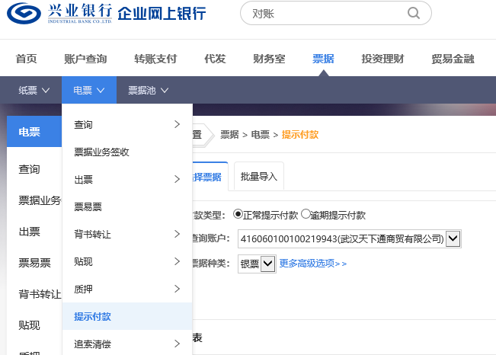Image resolution: width=496 pixels, height=355 pixels.
Task: Expand the 查询 submenu arrow
Action: coord(177,124)
